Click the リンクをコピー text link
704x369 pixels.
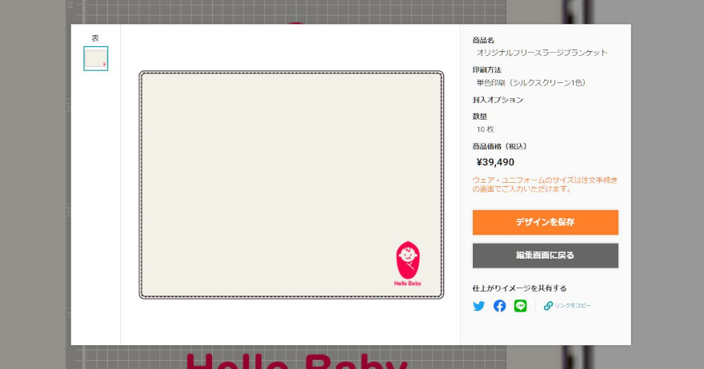click(573, 305)
